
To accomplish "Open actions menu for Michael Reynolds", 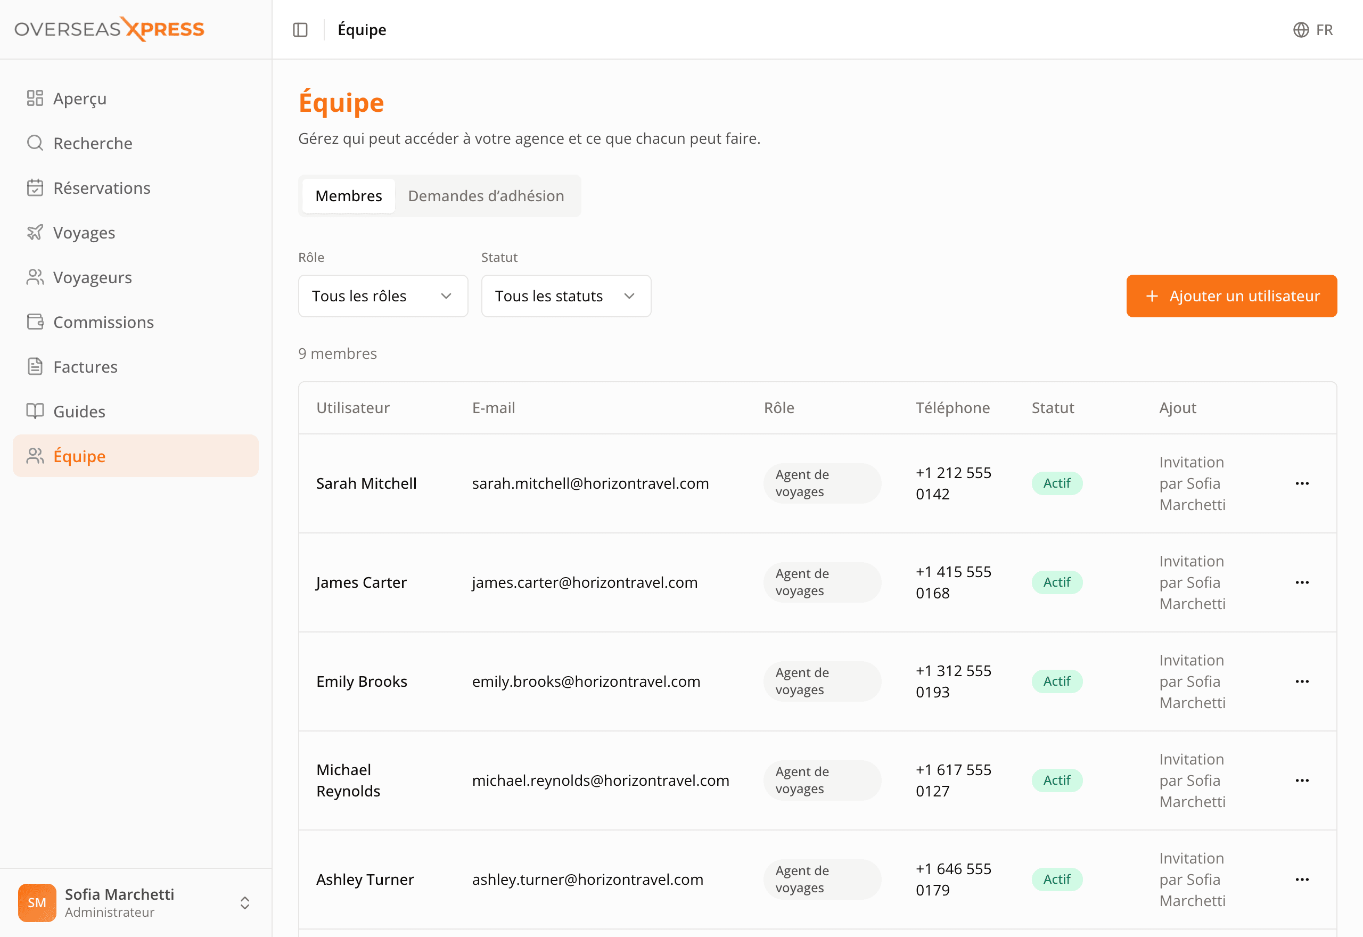I will [x=1302, y=781].
